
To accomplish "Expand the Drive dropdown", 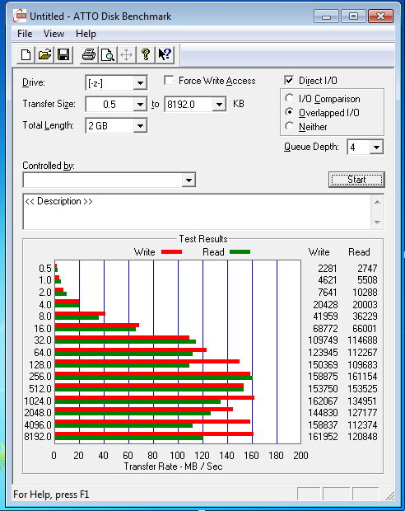I will tap(140, 82).
